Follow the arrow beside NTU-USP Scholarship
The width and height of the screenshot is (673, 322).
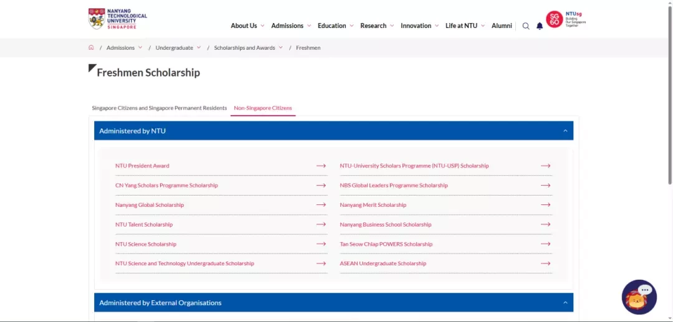[545, 166]
